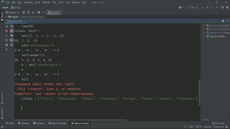Screen dimensions: 230x129
Task: Expand variable b in variables pane
Action: tap(204, 29)
